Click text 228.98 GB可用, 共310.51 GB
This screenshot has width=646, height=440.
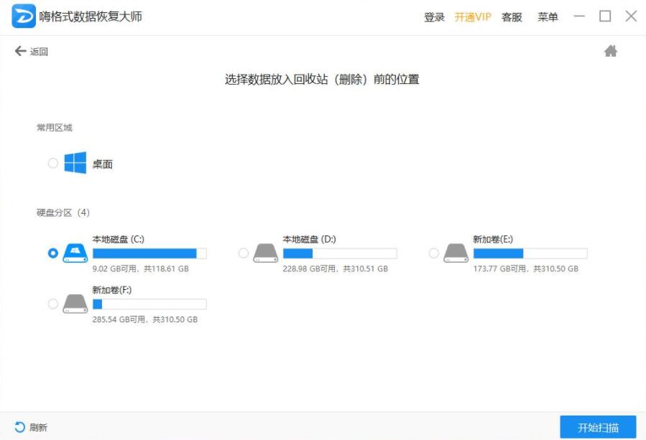tap(336, 268)
